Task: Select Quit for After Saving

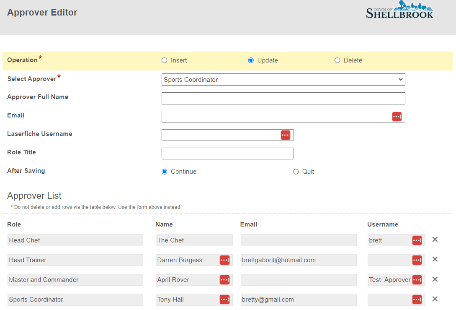Action: click(x=296, y=172)
